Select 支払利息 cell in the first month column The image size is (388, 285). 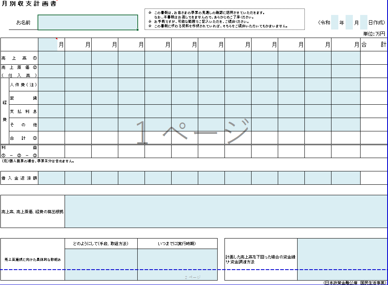pos(51,111)
